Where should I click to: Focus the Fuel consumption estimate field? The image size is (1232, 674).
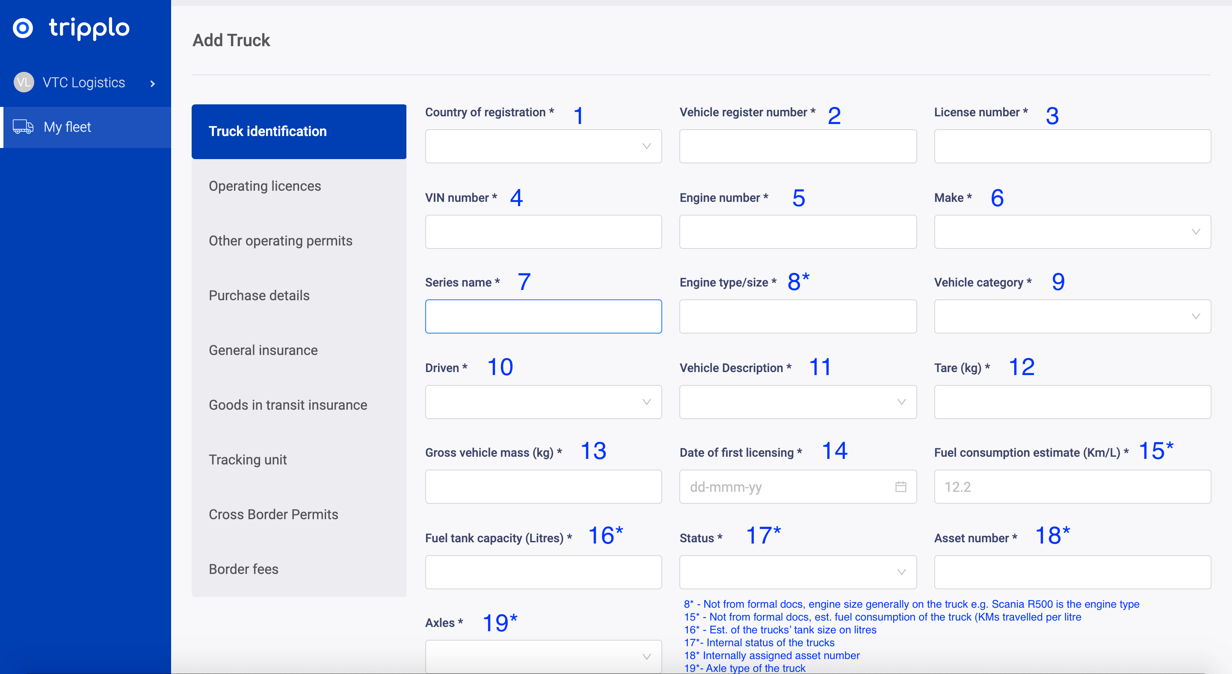(x=1072, y=487)
